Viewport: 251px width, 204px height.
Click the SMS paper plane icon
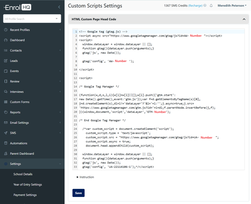pos(6,133)
